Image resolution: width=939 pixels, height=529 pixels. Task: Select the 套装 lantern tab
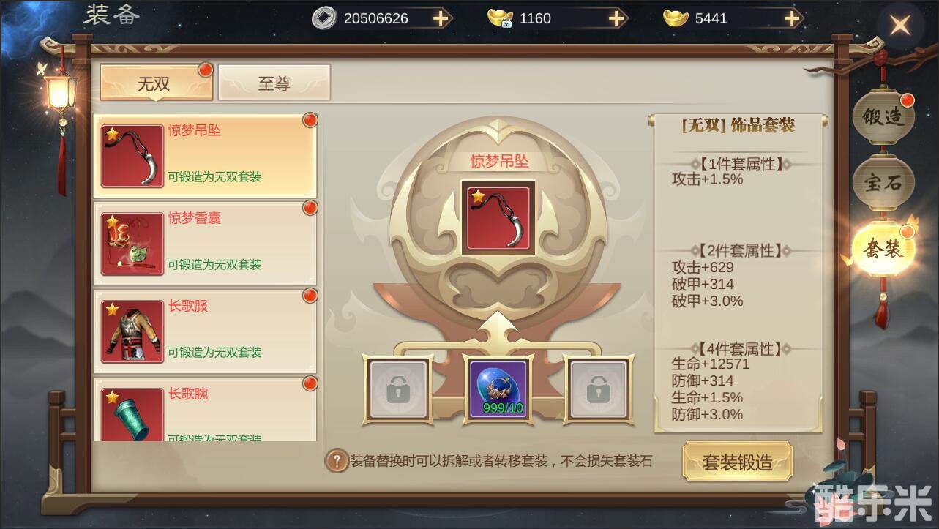[883, 250]
